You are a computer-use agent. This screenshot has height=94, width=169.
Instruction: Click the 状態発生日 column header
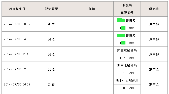[17, 9]
